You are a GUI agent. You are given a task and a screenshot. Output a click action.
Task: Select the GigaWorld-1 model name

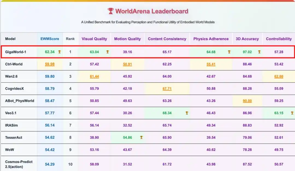(16, 52)
